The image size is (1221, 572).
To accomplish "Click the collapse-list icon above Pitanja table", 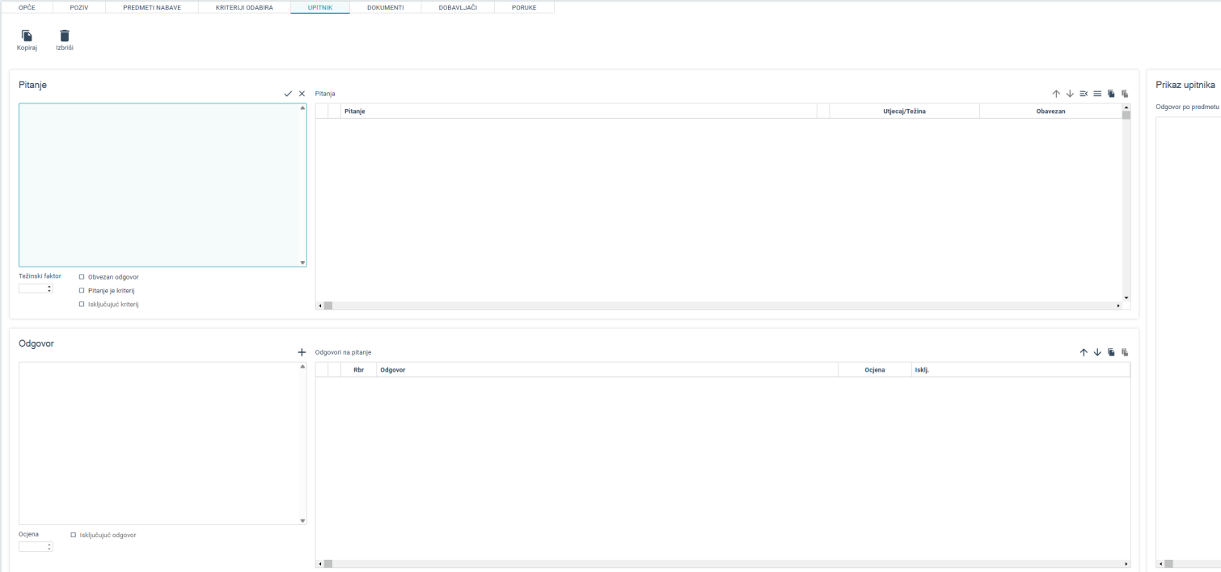I will (1084, 94).
